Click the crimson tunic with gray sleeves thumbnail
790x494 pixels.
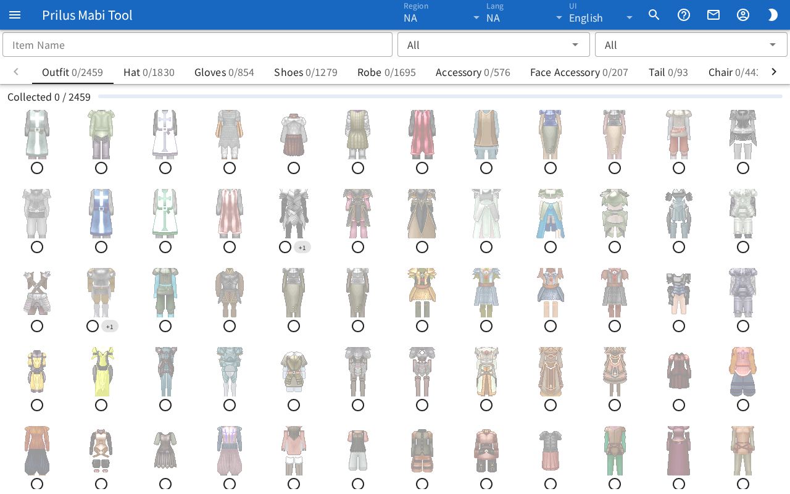pos(422,135)
